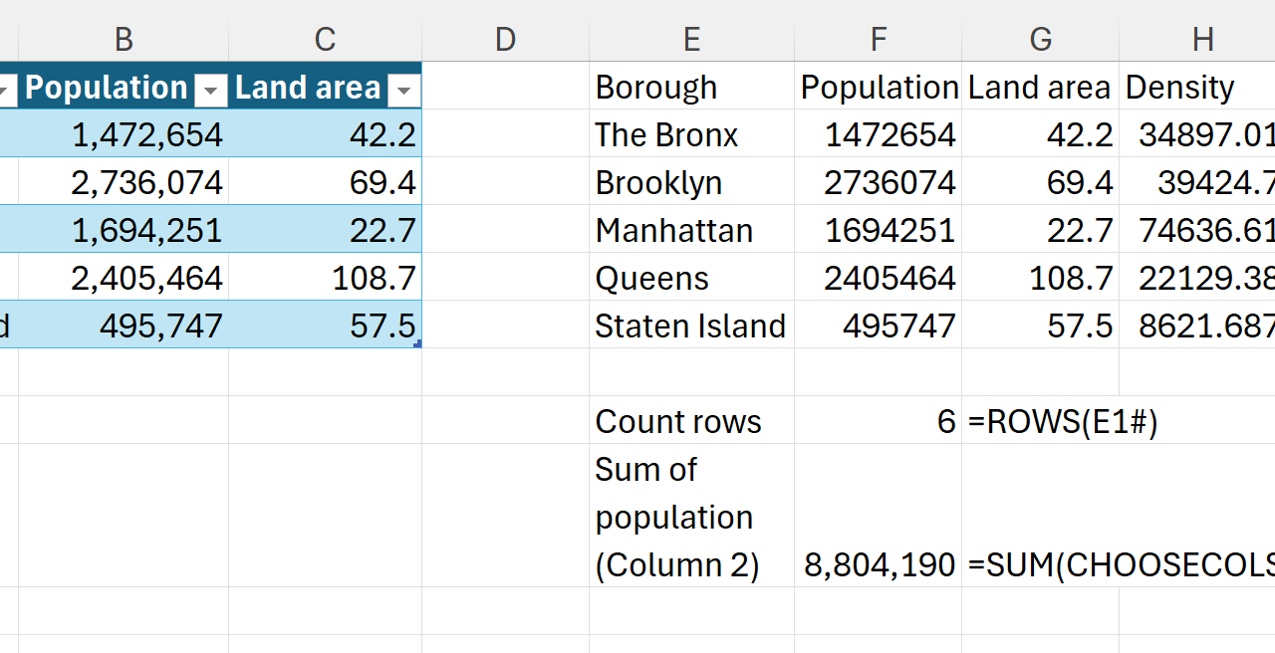Viewport: 1275px width, 653px height.
Task: Click the Count rows label cell
Action: [x=678, y=422]
